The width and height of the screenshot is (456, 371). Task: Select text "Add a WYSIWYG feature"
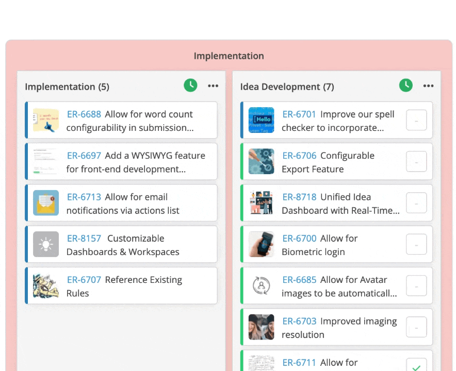click(x=155, y=156)
